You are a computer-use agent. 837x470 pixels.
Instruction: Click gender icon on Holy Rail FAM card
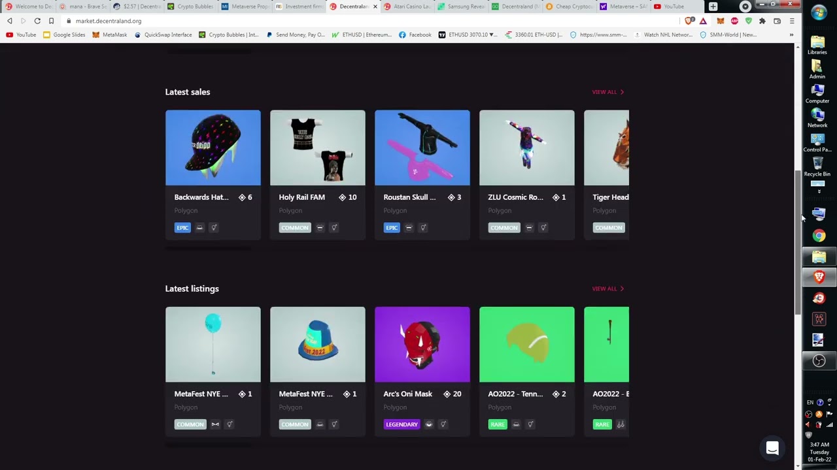(x=334, y=228)
